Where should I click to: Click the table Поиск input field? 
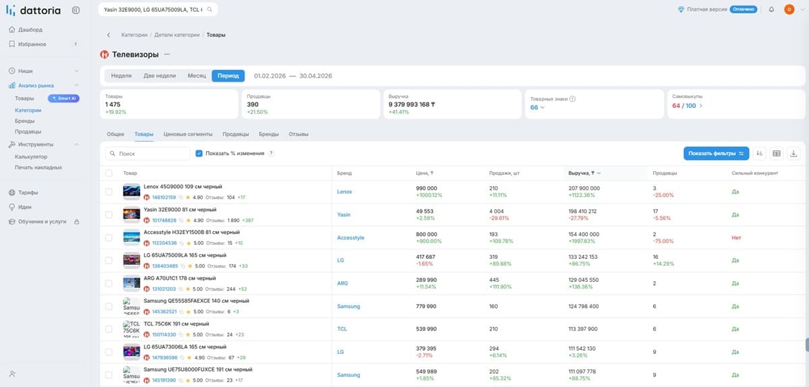[x=148, y=153]
